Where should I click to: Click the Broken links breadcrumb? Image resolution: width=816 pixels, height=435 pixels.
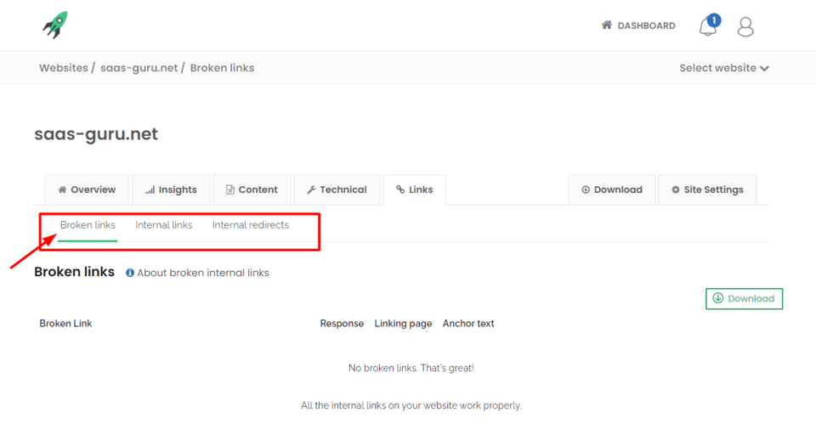click(x=222, y=68)
